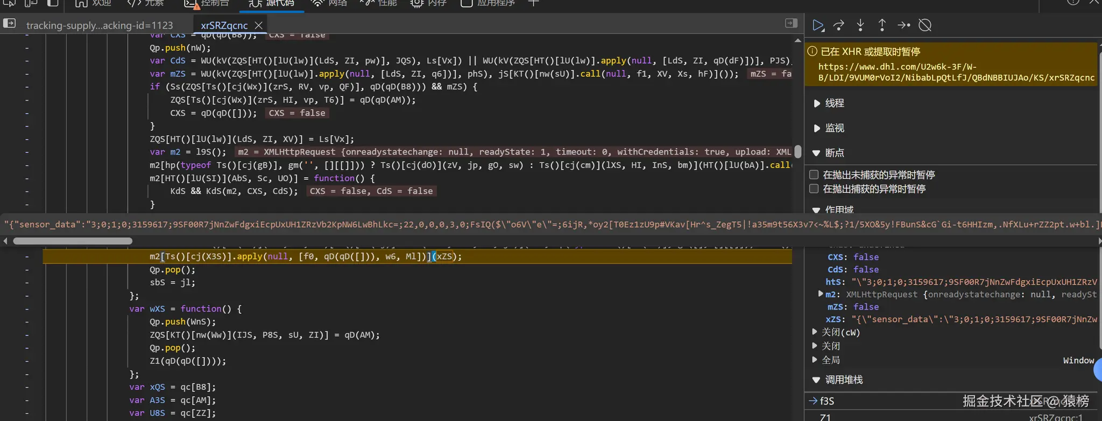Screen dimensions: 1102x421
Task: Open the 性能 (Performance) tab
Action: [379, 3]
